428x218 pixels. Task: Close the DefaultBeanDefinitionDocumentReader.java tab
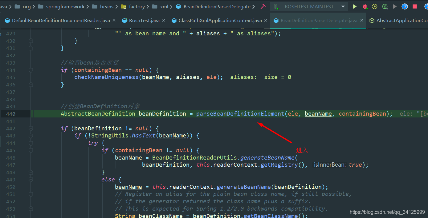(x=114, y=20)
